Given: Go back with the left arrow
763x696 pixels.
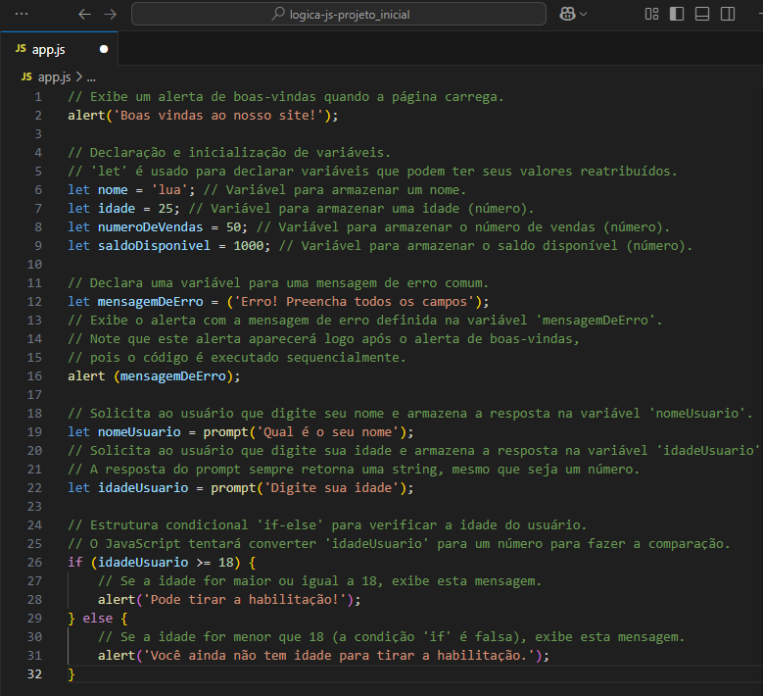Looking at the screenshot, I should 84,14.
